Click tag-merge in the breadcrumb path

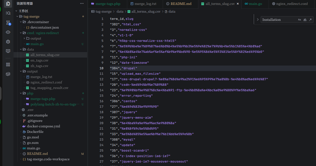pos(103,12)
